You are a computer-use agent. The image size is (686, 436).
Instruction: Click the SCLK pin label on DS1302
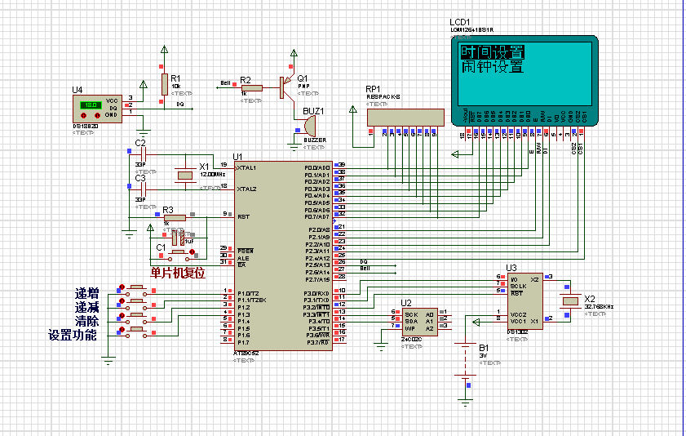(x=519, y=287)
